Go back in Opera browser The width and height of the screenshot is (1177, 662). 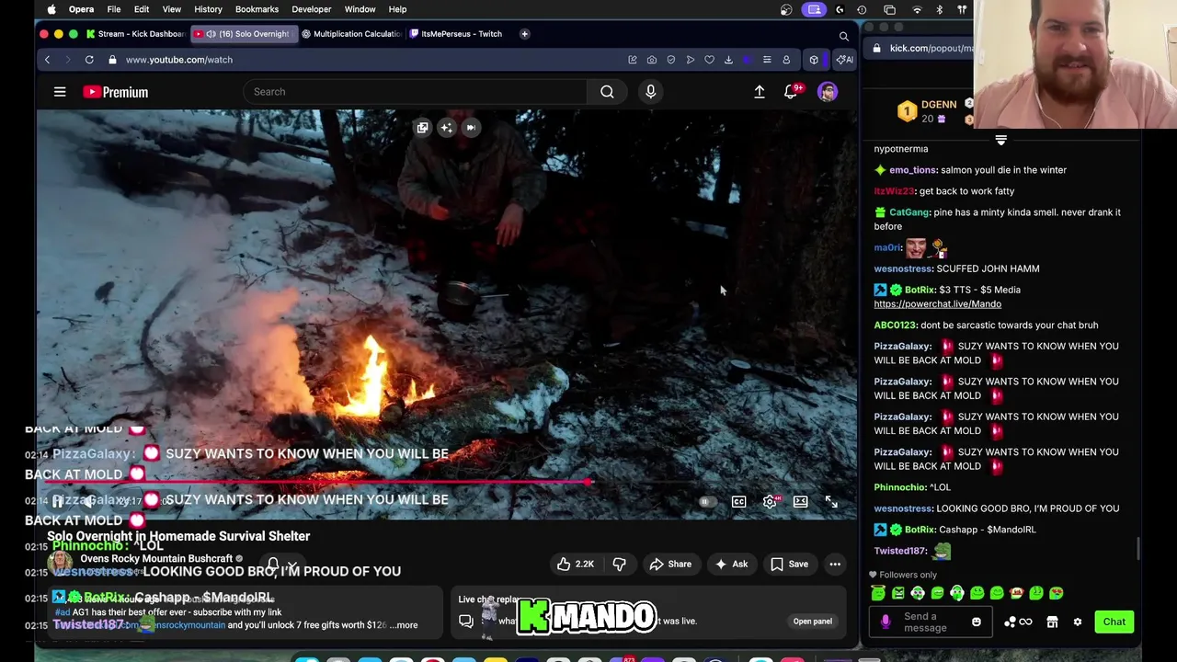pos(47,60)
